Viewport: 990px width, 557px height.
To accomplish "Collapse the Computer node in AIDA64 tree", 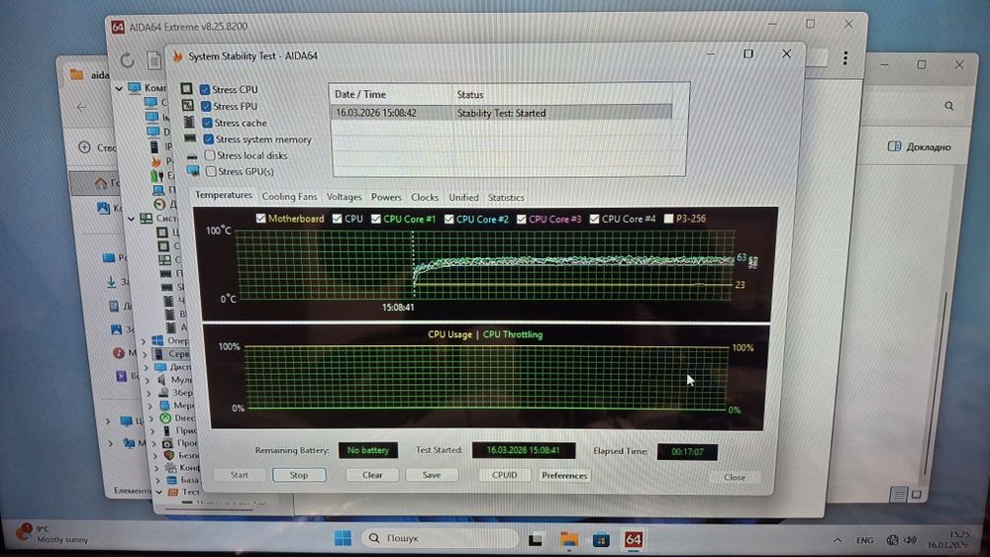I will 119,88.
